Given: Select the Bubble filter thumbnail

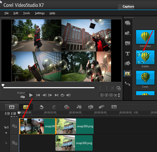Looking at the screenshot, I should click(145, 57).
